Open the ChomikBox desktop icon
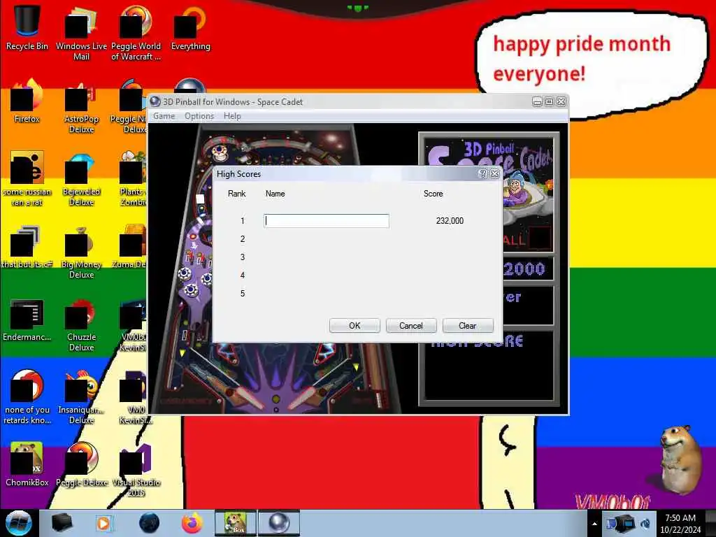 pyautogui.click(x=27, y=464)
